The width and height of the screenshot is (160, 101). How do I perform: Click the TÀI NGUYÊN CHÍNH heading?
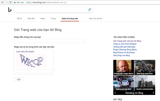pos(124,37)
